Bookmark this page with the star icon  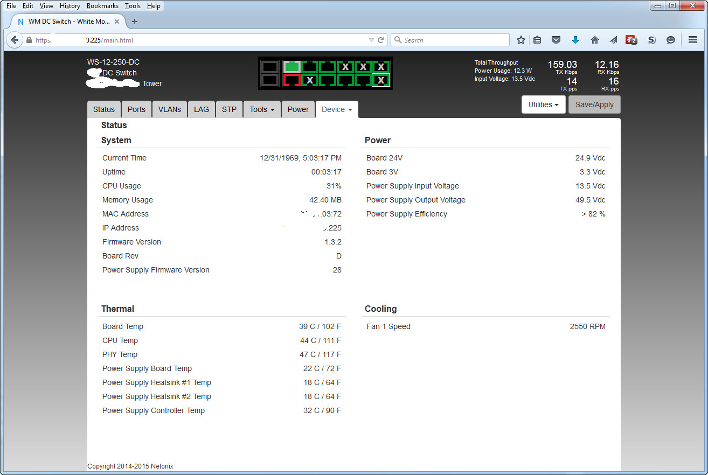pyautogui.click(x=520, y=40)
